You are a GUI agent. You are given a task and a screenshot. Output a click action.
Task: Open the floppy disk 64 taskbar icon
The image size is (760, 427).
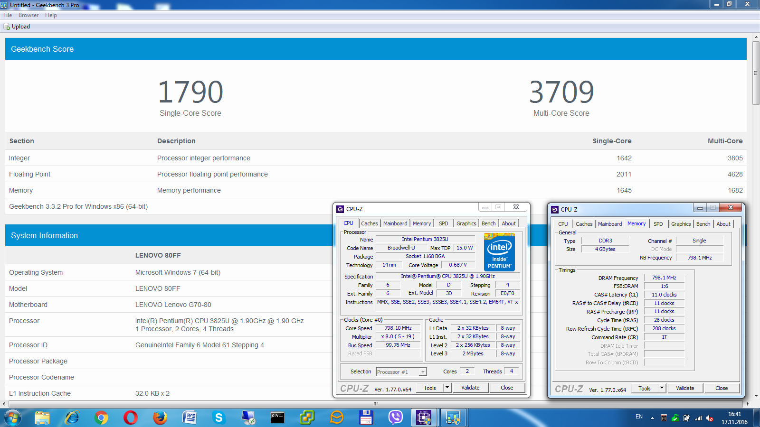[366, 418]
